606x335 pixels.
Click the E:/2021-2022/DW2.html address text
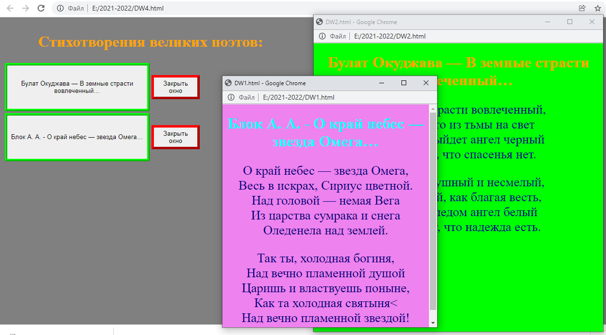[389, 36]
